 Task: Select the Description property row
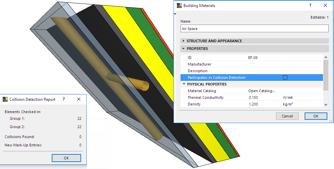tap(252, 71)
